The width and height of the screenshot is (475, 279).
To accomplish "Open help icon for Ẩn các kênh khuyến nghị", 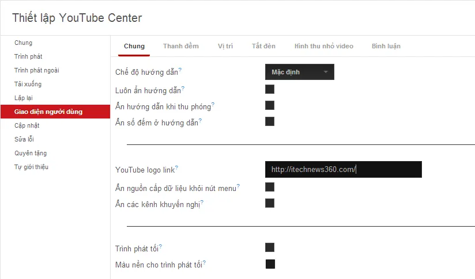I will 202,202.
